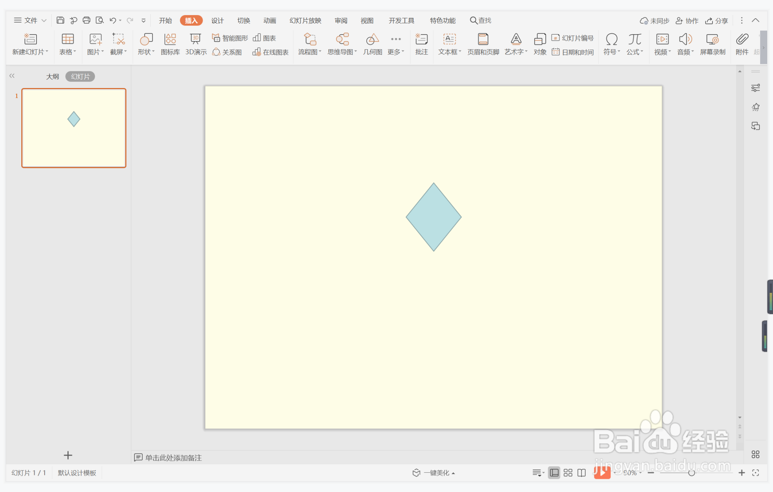The height and width of the screenshot is (492, 773).
Task: Click the zoom slider handle
Action: (x=691, y=473)
